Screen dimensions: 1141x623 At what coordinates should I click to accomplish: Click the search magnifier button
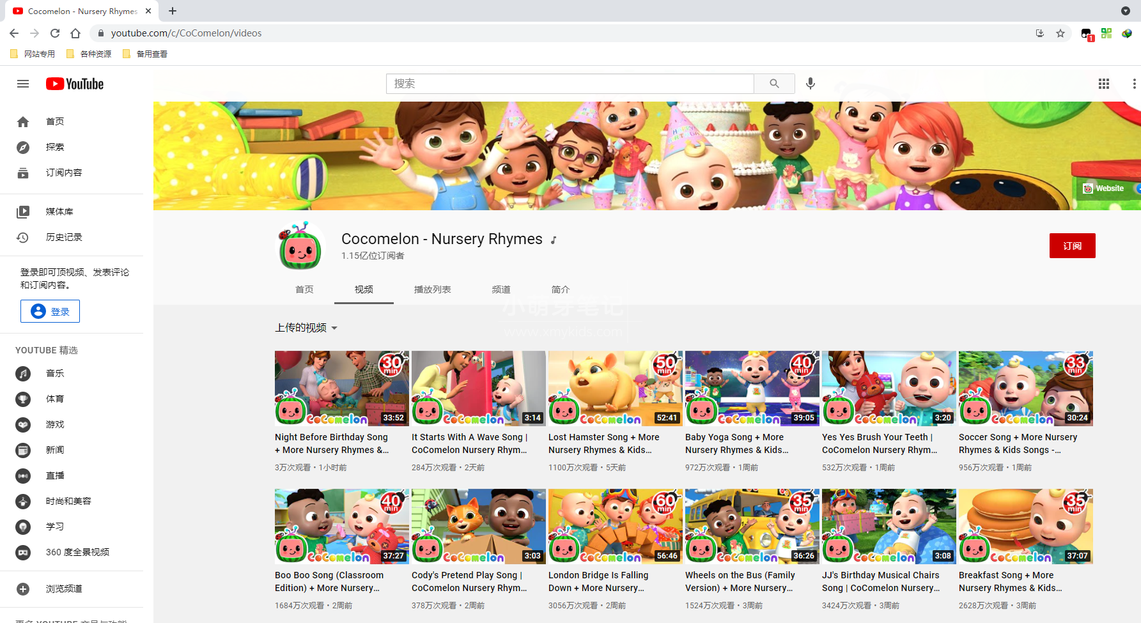774,84
